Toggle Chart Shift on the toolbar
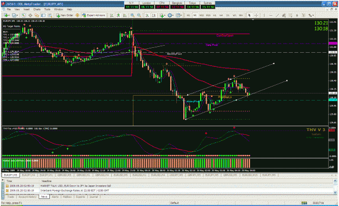Image resolution: width=339 pixels, height=206 pixels. [153, 15]
